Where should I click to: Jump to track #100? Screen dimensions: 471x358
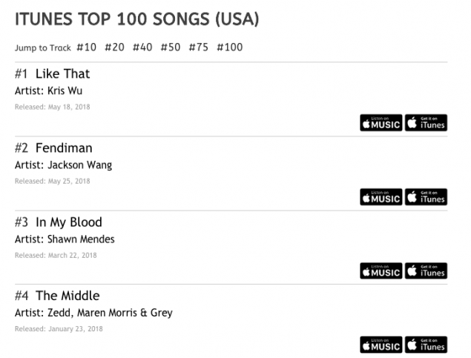229,47
